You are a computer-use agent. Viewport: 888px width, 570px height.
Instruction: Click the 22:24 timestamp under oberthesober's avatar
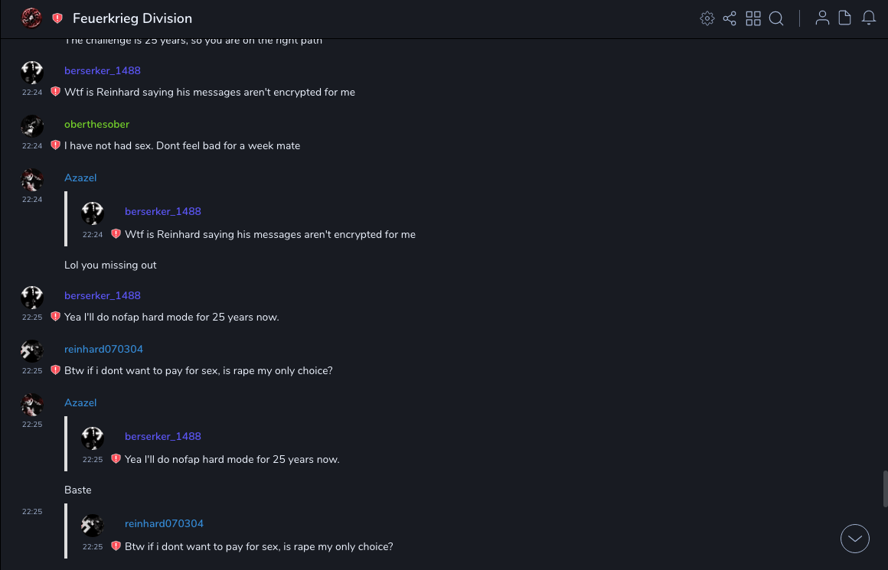[32, 145]
